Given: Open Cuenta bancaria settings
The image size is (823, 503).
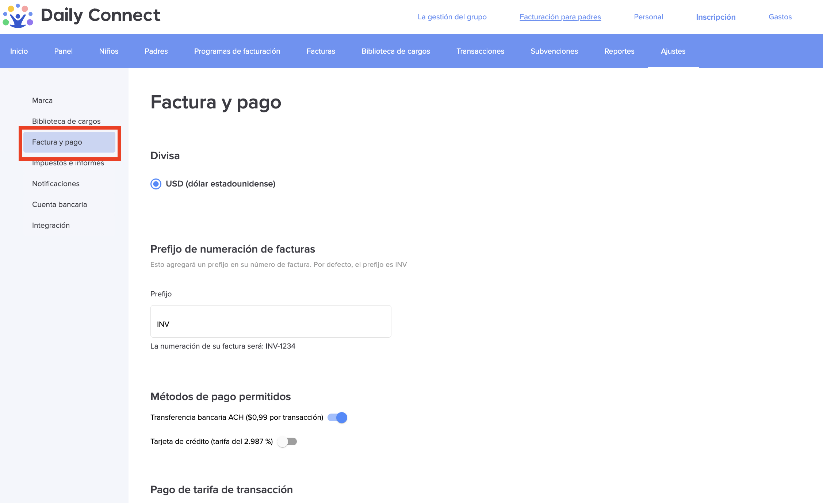Looking at the screenshot, I should (60, 205).
